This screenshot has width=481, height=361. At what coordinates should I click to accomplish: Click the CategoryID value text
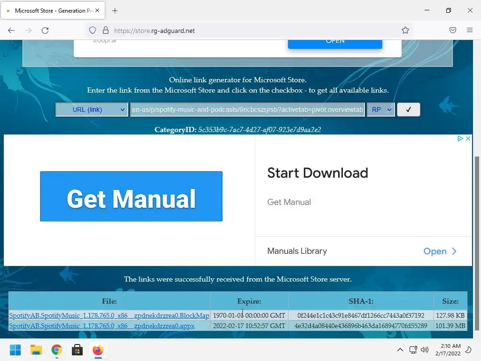pyautogui.click(x=259, y=130)
